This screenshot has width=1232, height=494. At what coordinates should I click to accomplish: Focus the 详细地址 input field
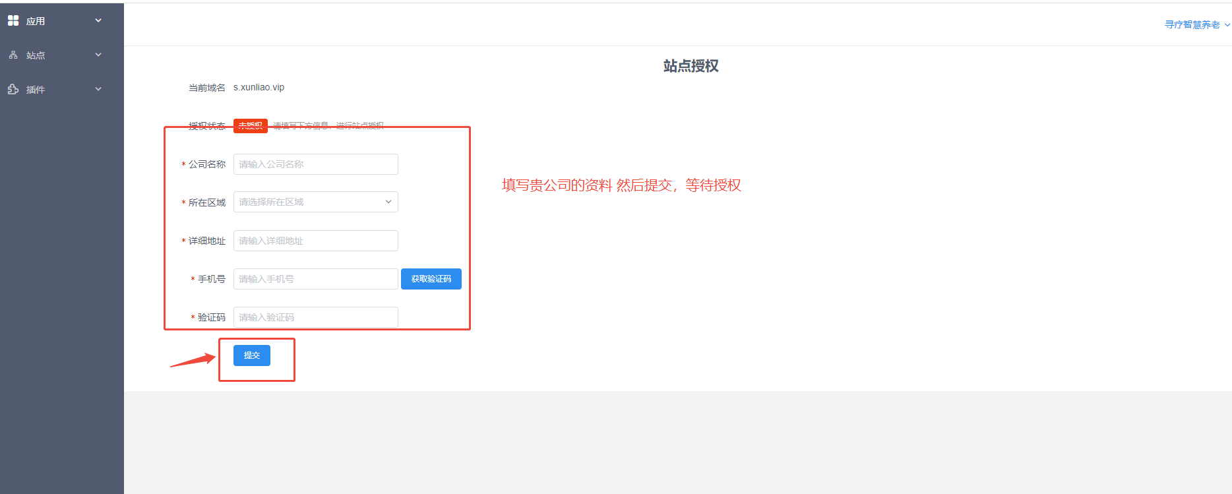click(315, 241)
